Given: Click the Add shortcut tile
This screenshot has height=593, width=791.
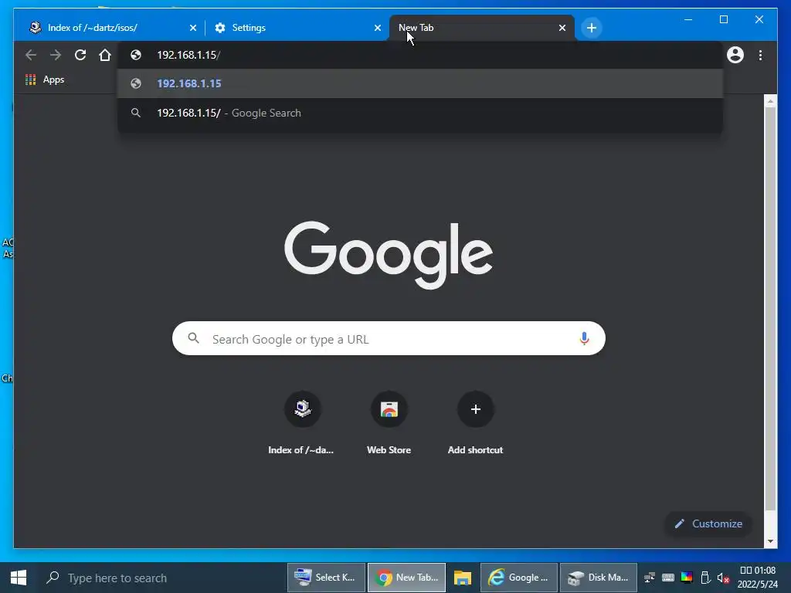Looking at the screenshot, I should pyautogui.click(x=475, y=424).
